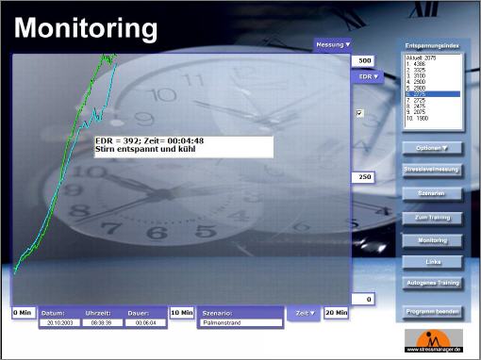The image size is (481, 360).
Task: Expand the EDR dropdown selector
Action: point(368,76)
